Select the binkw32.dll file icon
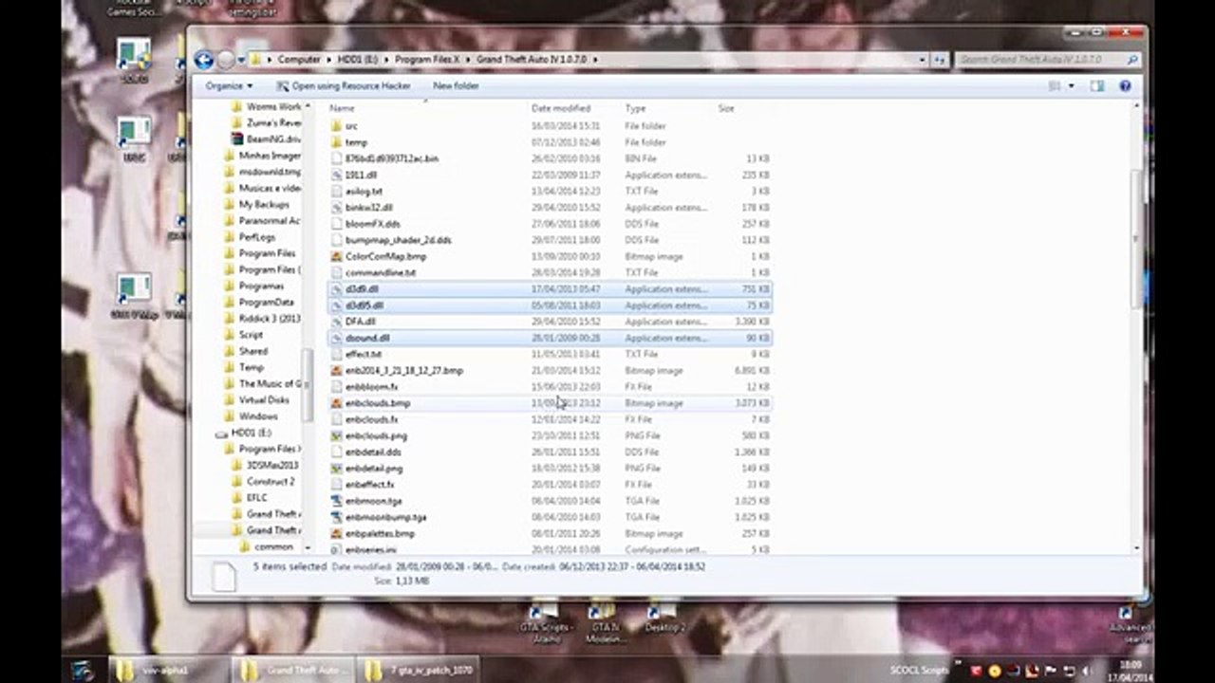This screenshot has height=683, width=1215. click(335, 207)
